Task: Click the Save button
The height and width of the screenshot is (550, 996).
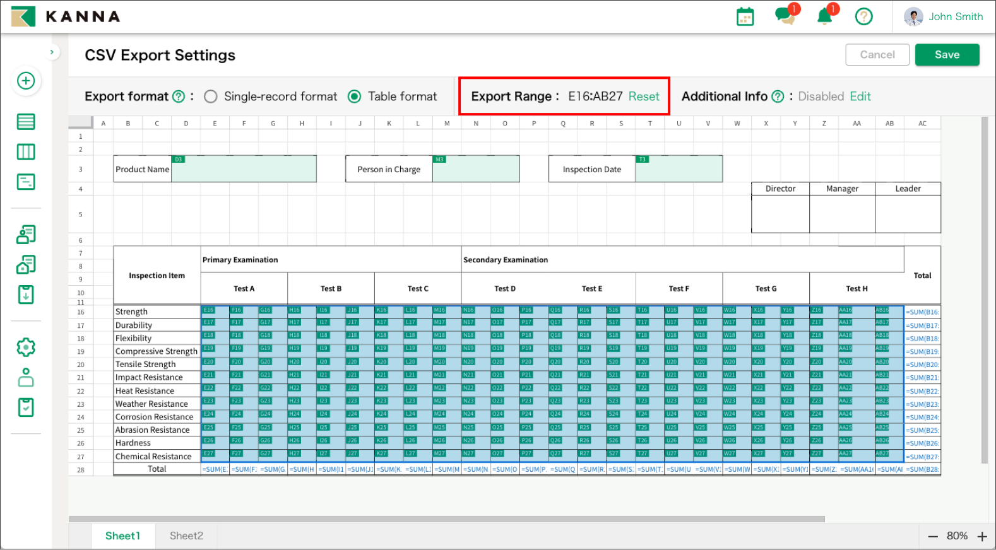Action: (947, 55)
